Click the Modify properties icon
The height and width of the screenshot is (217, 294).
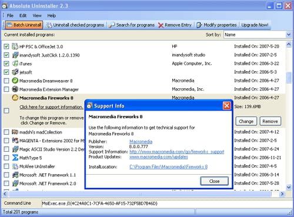click(199, 25)
